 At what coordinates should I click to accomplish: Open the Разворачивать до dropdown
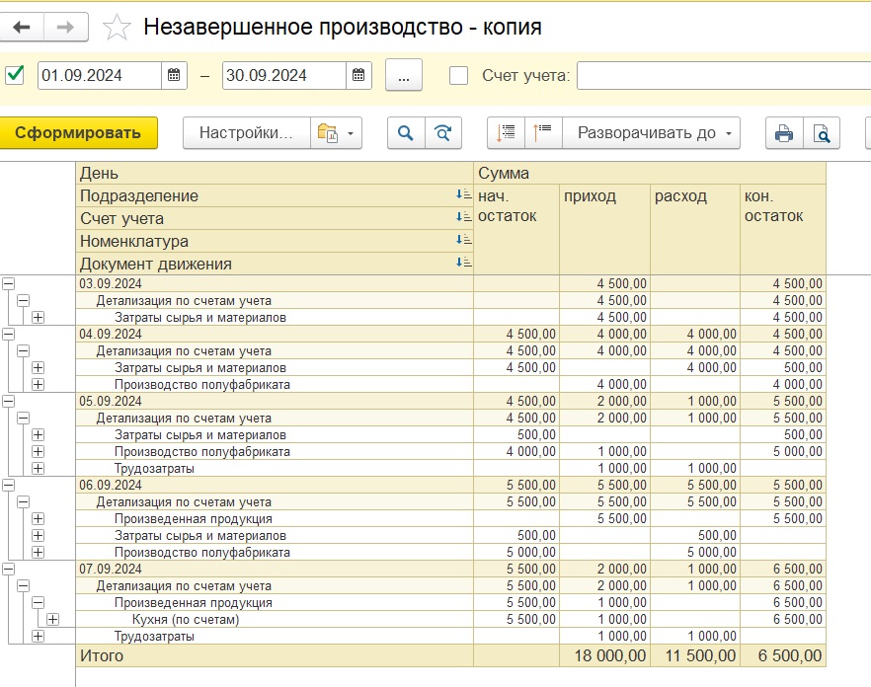point(652,132)
